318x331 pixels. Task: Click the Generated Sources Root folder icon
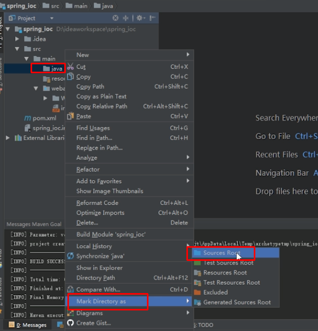pyautogui.click(x=197, y=303)
